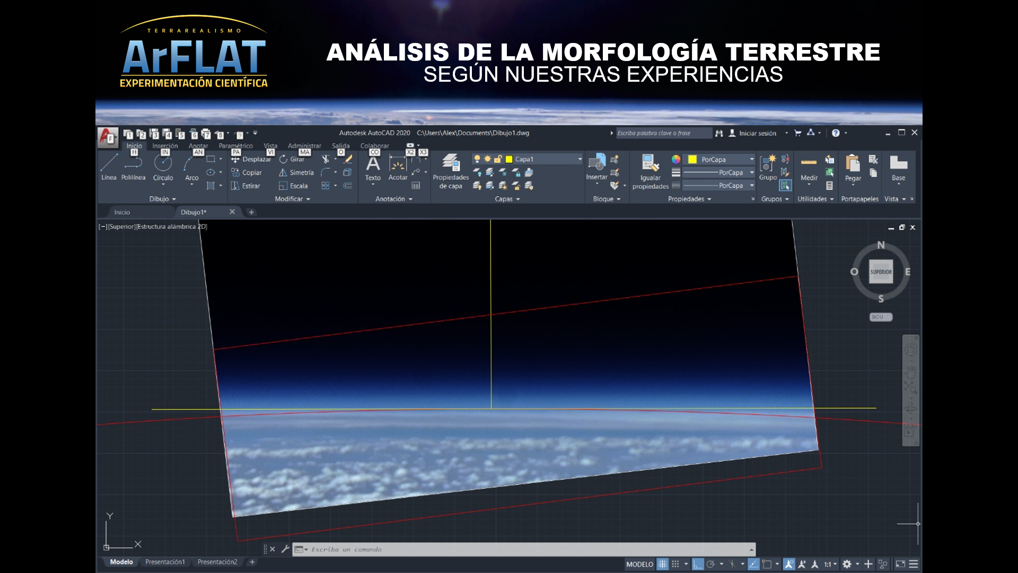Click the MODELO status bar button

(639, 564)
